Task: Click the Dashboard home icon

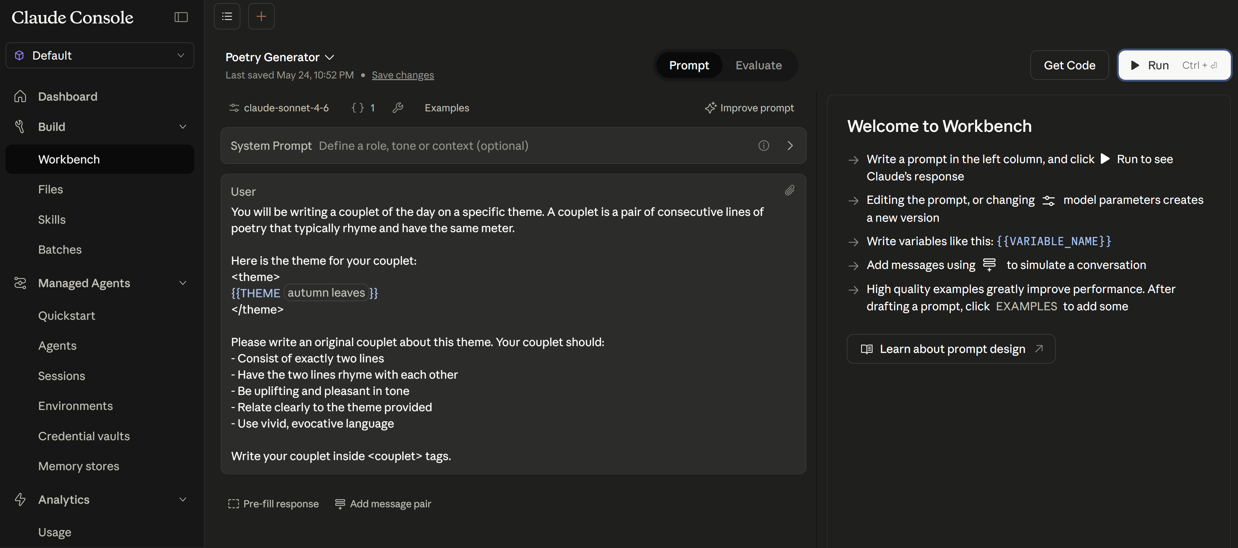Action: tap(20, 96)
